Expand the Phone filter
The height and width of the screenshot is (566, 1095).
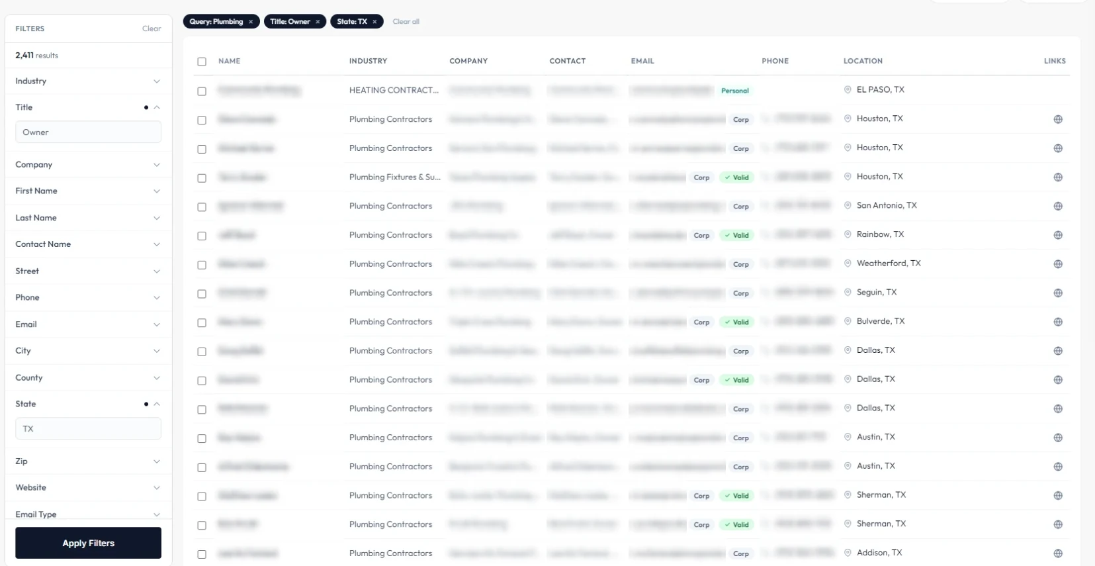point(88,298)
